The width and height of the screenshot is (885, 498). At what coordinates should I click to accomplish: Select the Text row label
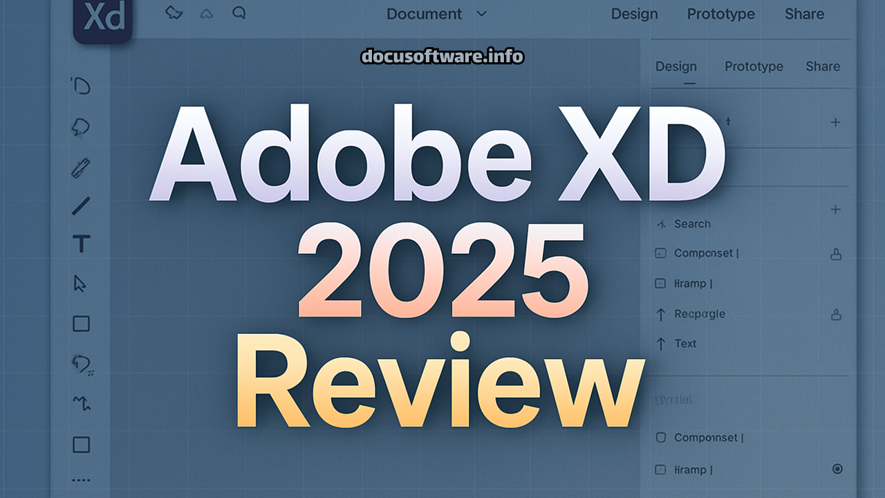pos(685,344)
